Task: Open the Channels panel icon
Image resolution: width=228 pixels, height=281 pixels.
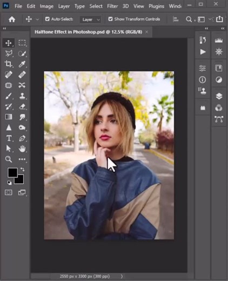Action: 219,108
